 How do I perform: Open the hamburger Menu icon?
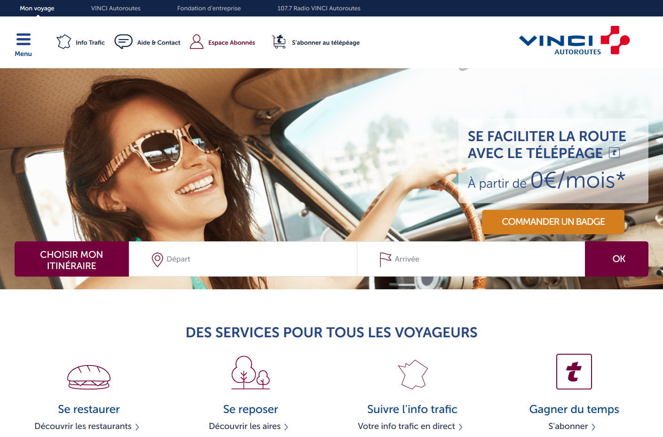23,39
